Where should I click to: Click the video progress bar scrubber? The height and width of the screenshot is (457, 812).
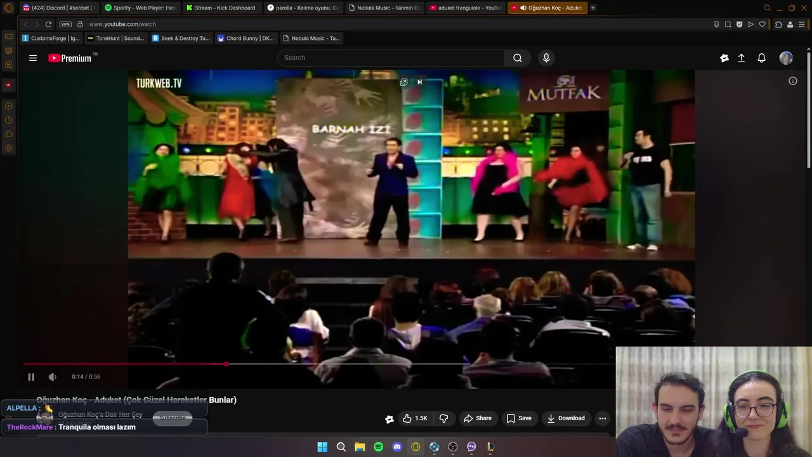226,364
